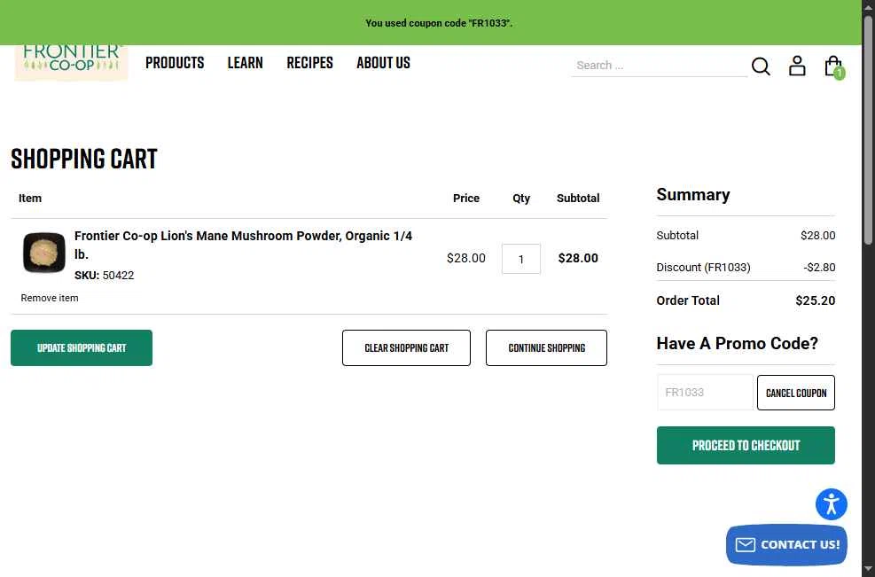This screenshot has width=875, height=577.
Task: Open the About Us menu
Action: click(x=383, y=63)
